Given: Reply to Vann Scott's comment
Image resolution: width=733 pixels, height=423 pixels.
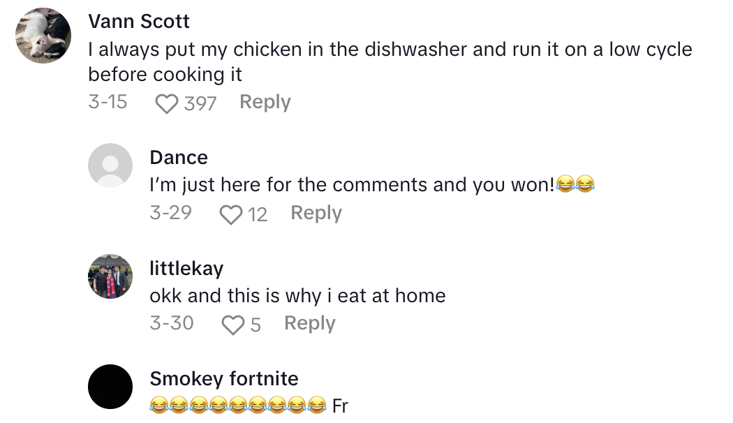Looking at the screenshot, I should click(265, 102).
